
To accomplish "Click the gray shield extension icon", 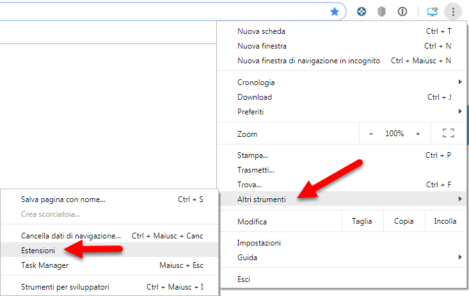I will point(381,12).
